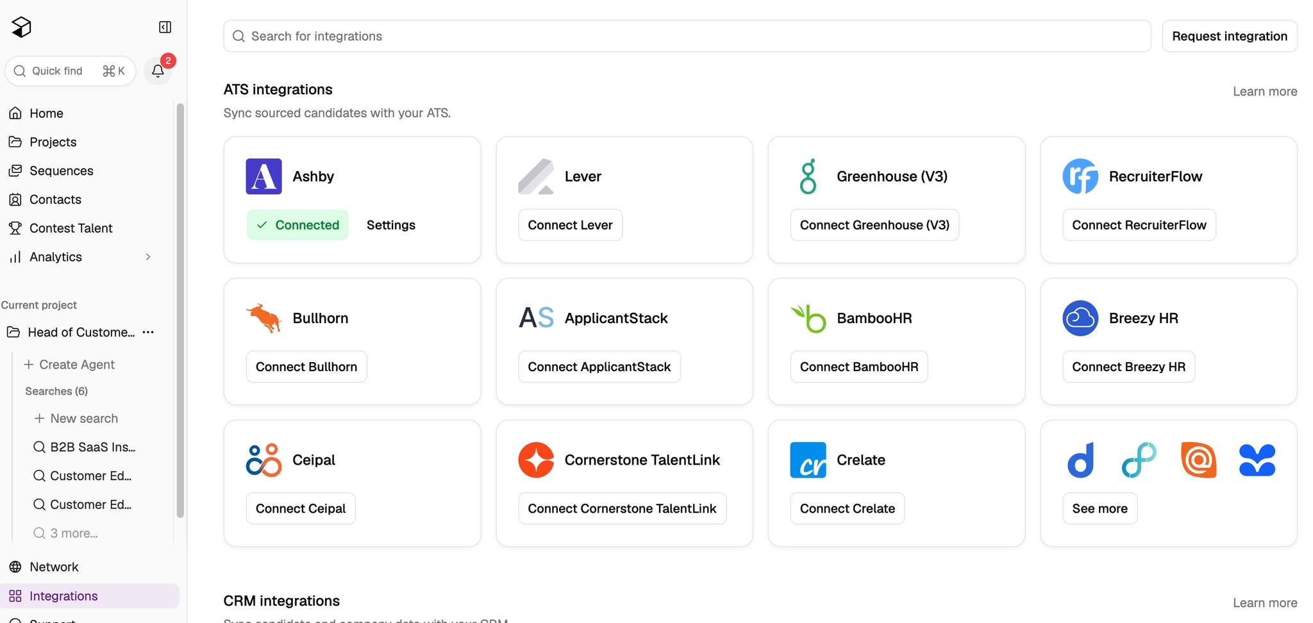
Task: Open the Head of Custome... project
Action: (x=81, y=332)
